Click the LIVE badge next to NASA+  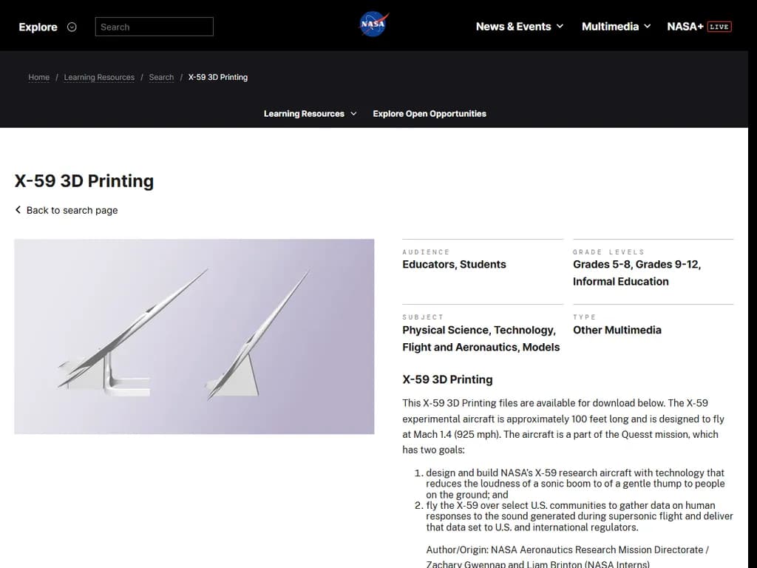point(719,27)
